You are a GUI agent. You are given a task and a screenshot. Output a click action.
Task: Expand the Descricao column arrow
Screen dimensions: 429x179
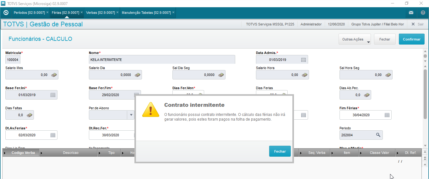tap(42, 153)
